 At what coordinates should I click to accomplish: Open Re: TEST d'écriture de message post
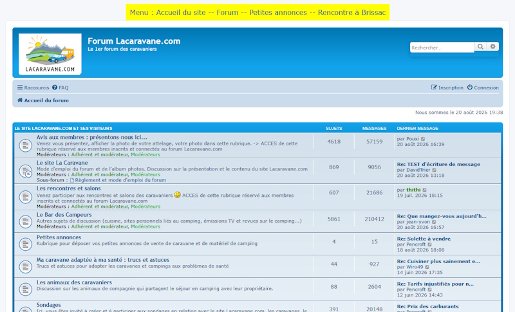click(x=438, y=165)
